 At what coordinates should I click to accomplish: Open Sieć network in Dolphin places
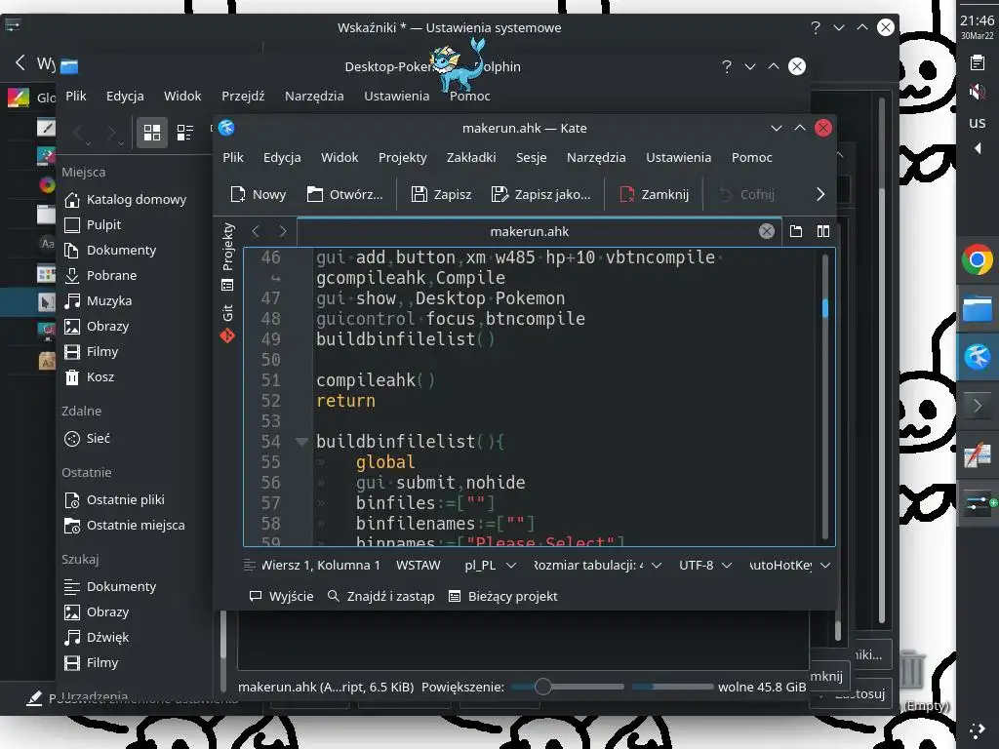click(x=87, y=438)
